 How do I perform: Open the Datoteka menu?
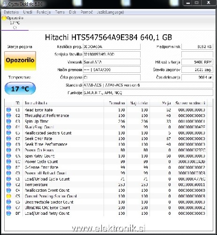tap(11, 12)
